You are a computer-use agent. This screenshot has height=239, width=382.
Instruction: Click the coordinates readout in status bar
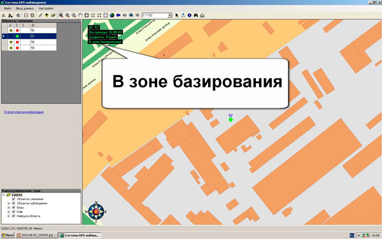click(x=22, y=229)
